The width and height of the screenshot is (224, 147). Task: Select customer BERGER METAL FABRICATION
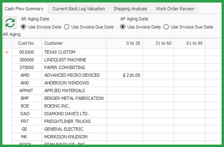pyautogui.click(x=74, y=98)
